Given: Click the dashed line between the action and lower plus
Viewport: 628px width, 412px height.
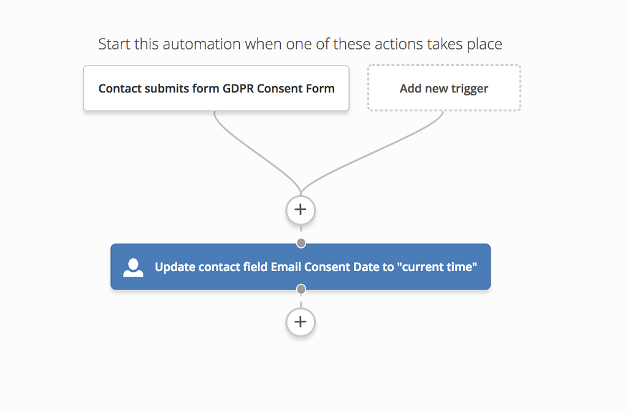Looking at the screenshot, I should pyautogui.click(x=301, y=301).
